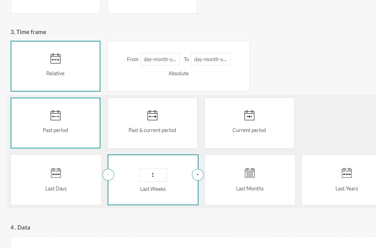
Task: Decrease the weeks count with minus button
Action: 108,175
